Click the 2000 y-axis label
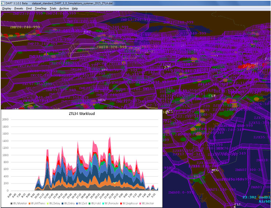271x208 pixels. (x=5, y=119)
